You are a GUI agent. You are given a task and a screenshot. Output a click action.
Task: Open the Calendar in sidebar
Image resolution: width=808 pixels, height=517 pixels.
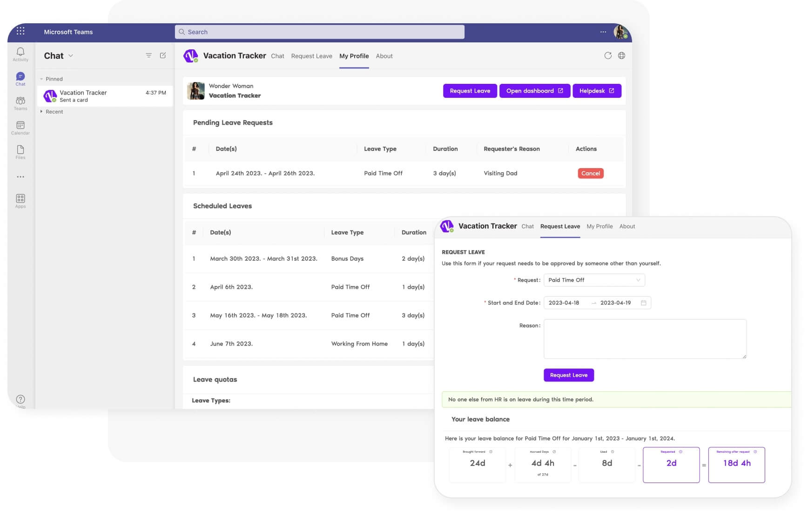pos(20,128)
